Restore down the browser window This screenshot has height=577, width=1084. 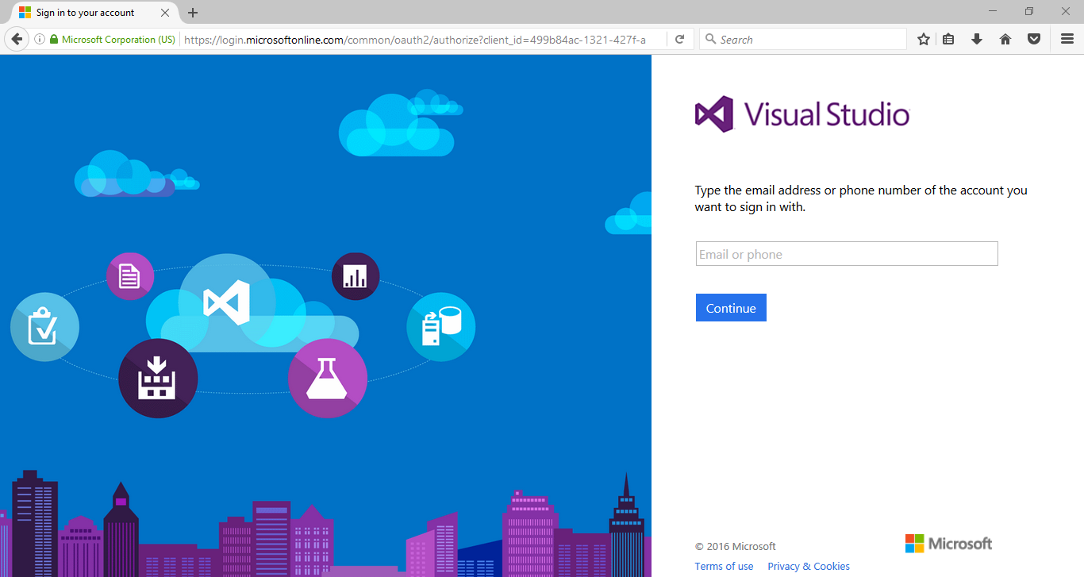point(1029,11)
